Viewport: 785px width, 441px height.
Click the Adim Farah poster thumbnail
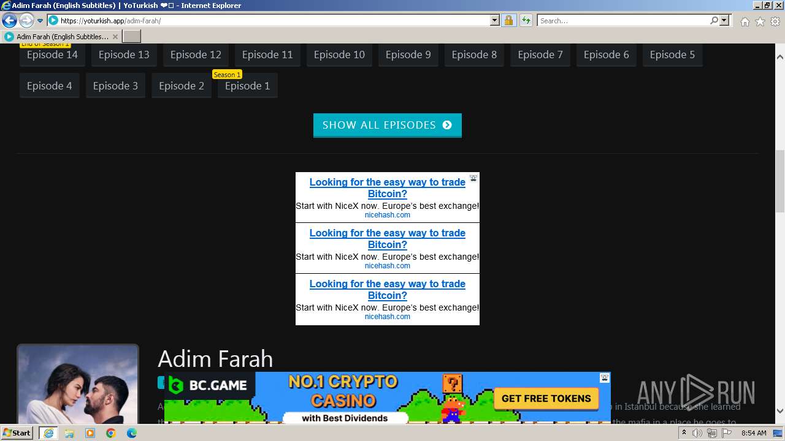coord(78,385)
